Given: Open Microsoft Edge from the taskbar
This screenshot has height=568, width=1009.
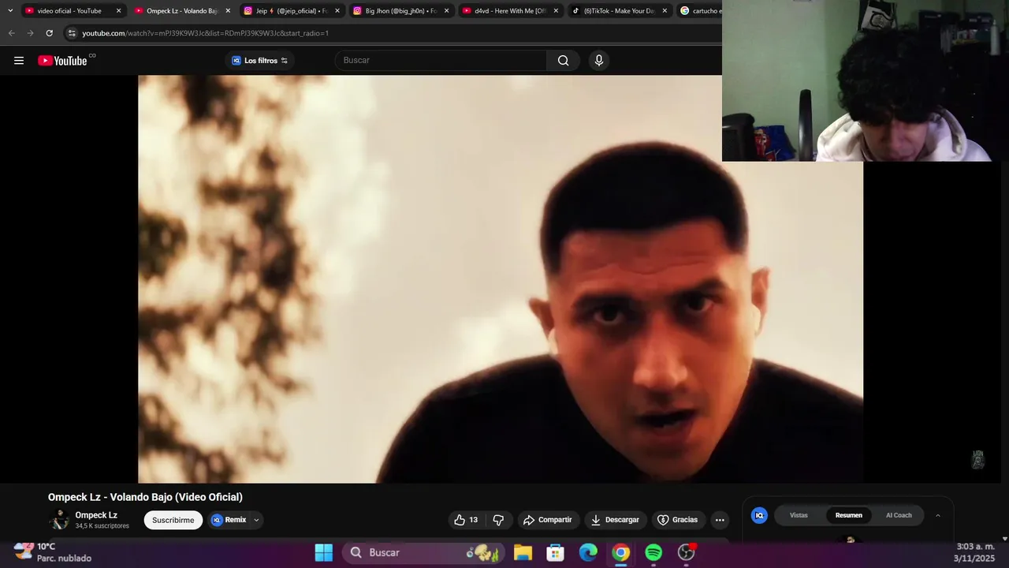Looking at the screenshot, I should pos(588,552).
